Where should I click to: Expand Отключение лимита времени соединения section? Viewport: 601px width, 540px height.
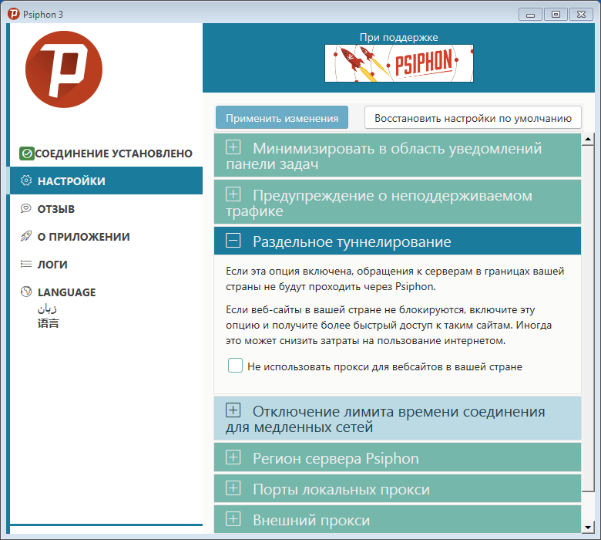pos(233,411)
